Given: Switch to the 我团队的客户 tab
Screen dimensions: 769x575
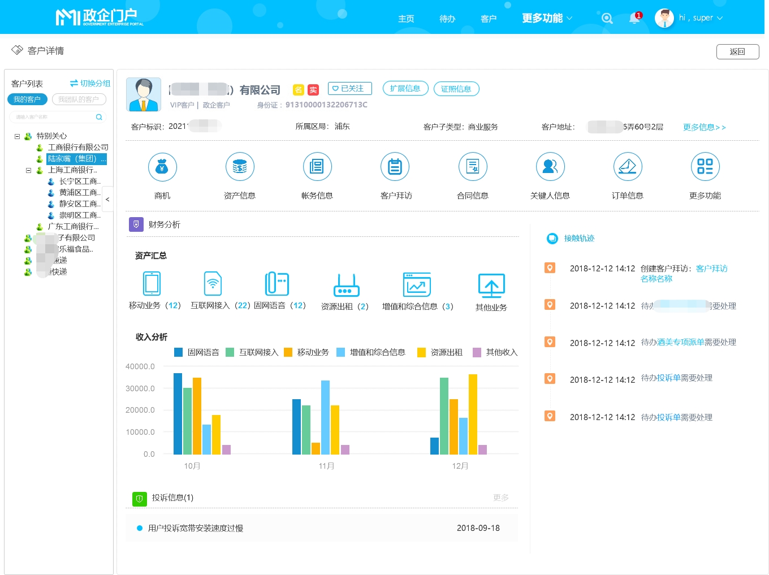Looking at the screenshot, I should click(79, 99).
